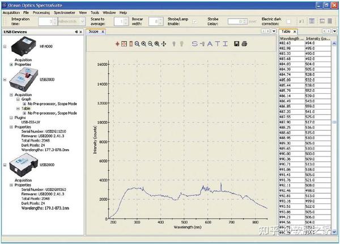Click the first magnifier (zoom out maximum) icon
Viewport: 340px width, 244px height.
(x=137, y=44)
